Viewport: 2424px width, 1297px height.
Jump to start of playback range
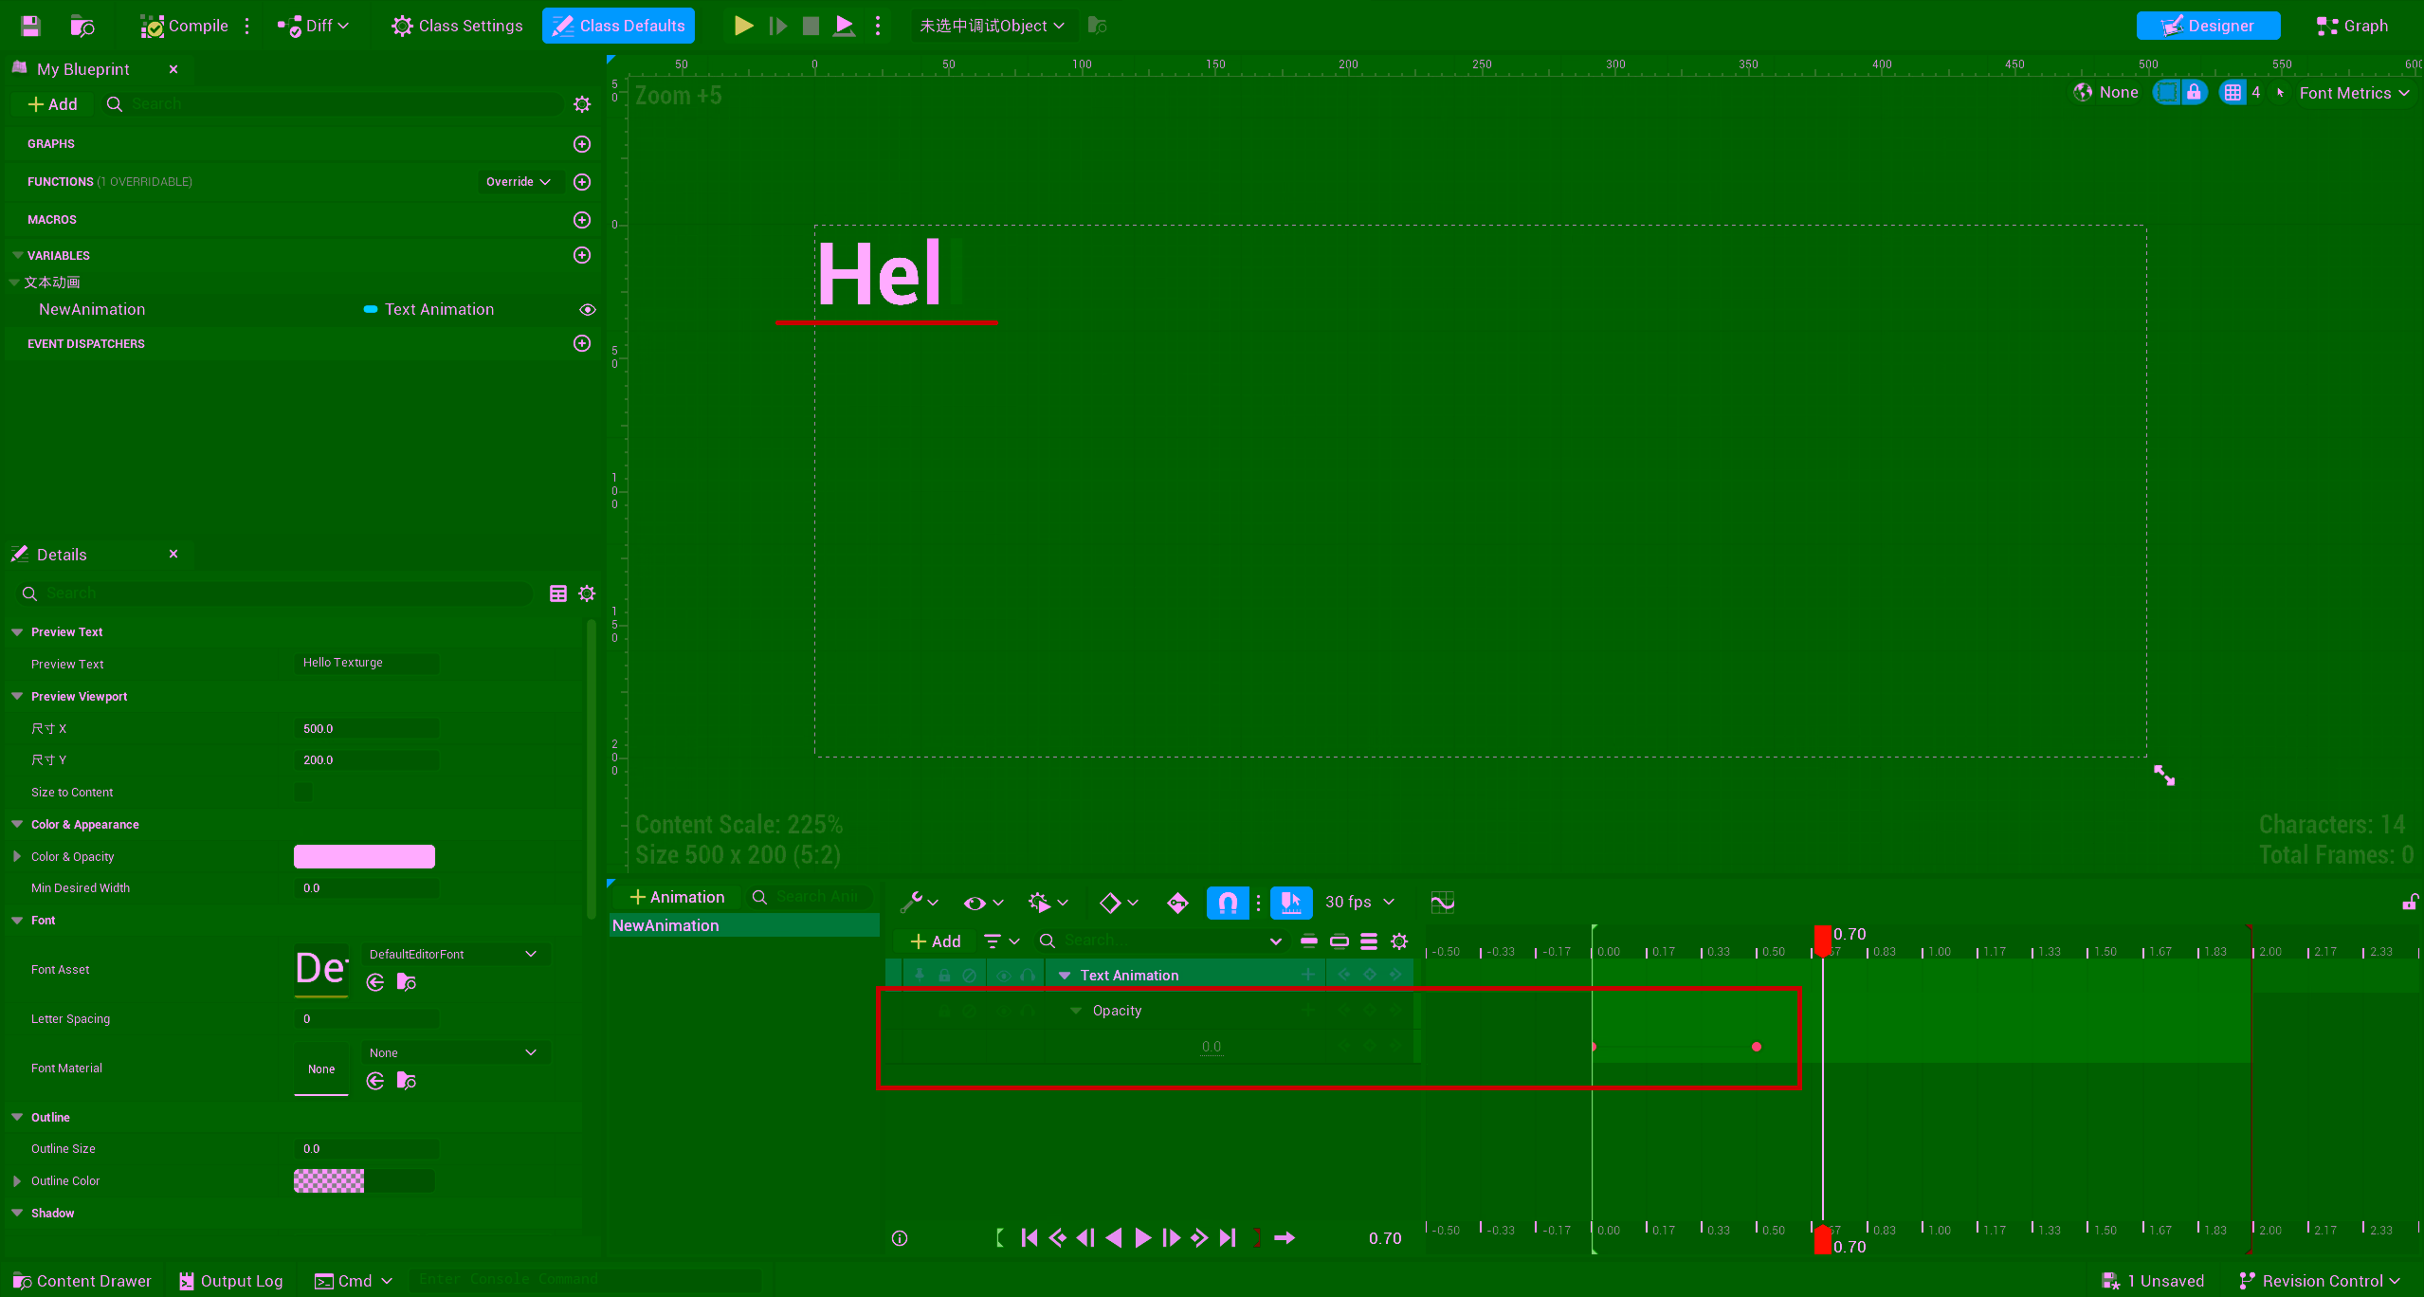1030,1238
